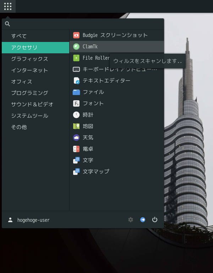The image size is (213, 273).
Task: Click the search magnifier icon
Action: (x=7, y=24)
